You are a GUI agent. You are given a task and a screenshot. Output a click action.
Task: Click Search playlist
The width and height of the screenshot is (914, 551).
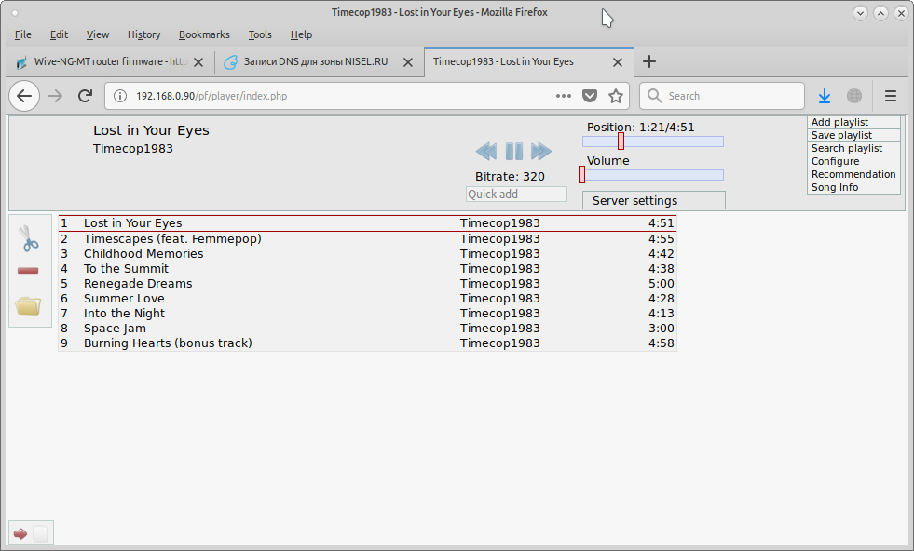pyautogui.click(x=853, y=149)
